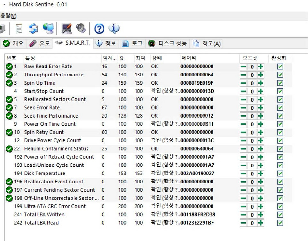Sort by the 특성 column header
This screenshot has height=241, width=308.
click(x=62, y=58)
